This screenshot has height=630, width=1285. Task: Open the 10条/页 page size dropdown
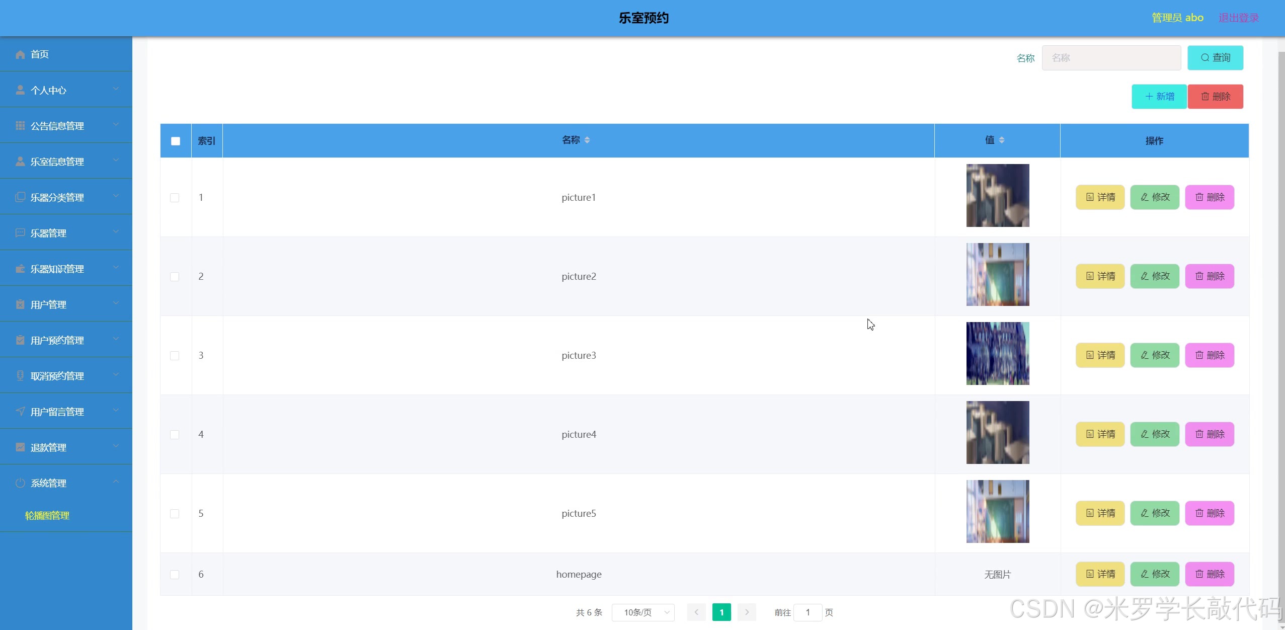[643, 612]
